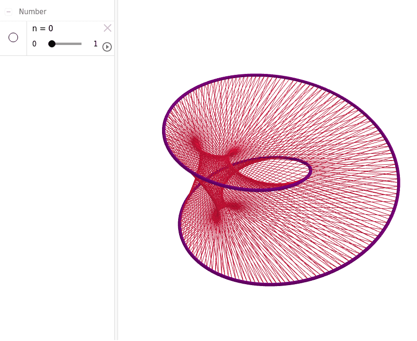Click the black slider handle for n
The image size is (417, 341).
coord(52,44)
